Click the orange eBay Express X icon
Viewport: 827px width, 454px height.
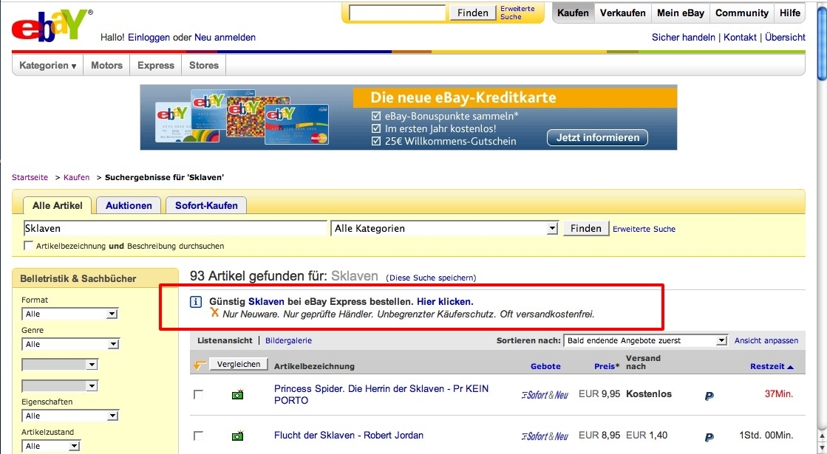pos(214,314)
